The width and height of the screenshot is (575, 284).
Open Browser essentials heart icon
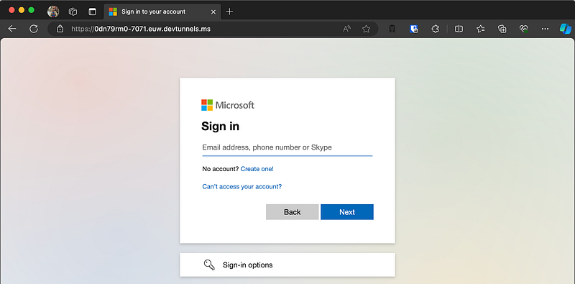[x=524, y=29]
